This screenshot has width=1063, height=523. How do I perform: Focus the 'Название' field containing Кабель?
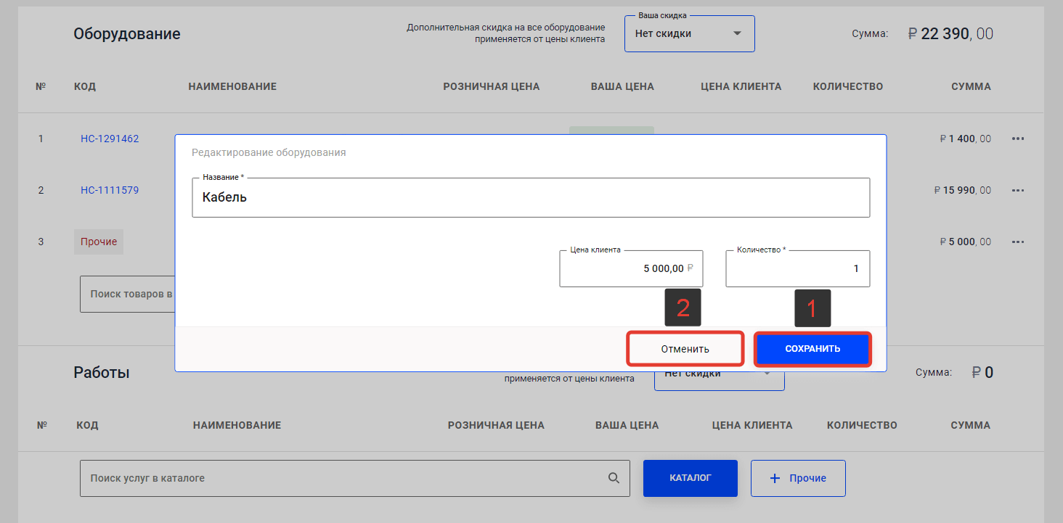tap(530, 197)
